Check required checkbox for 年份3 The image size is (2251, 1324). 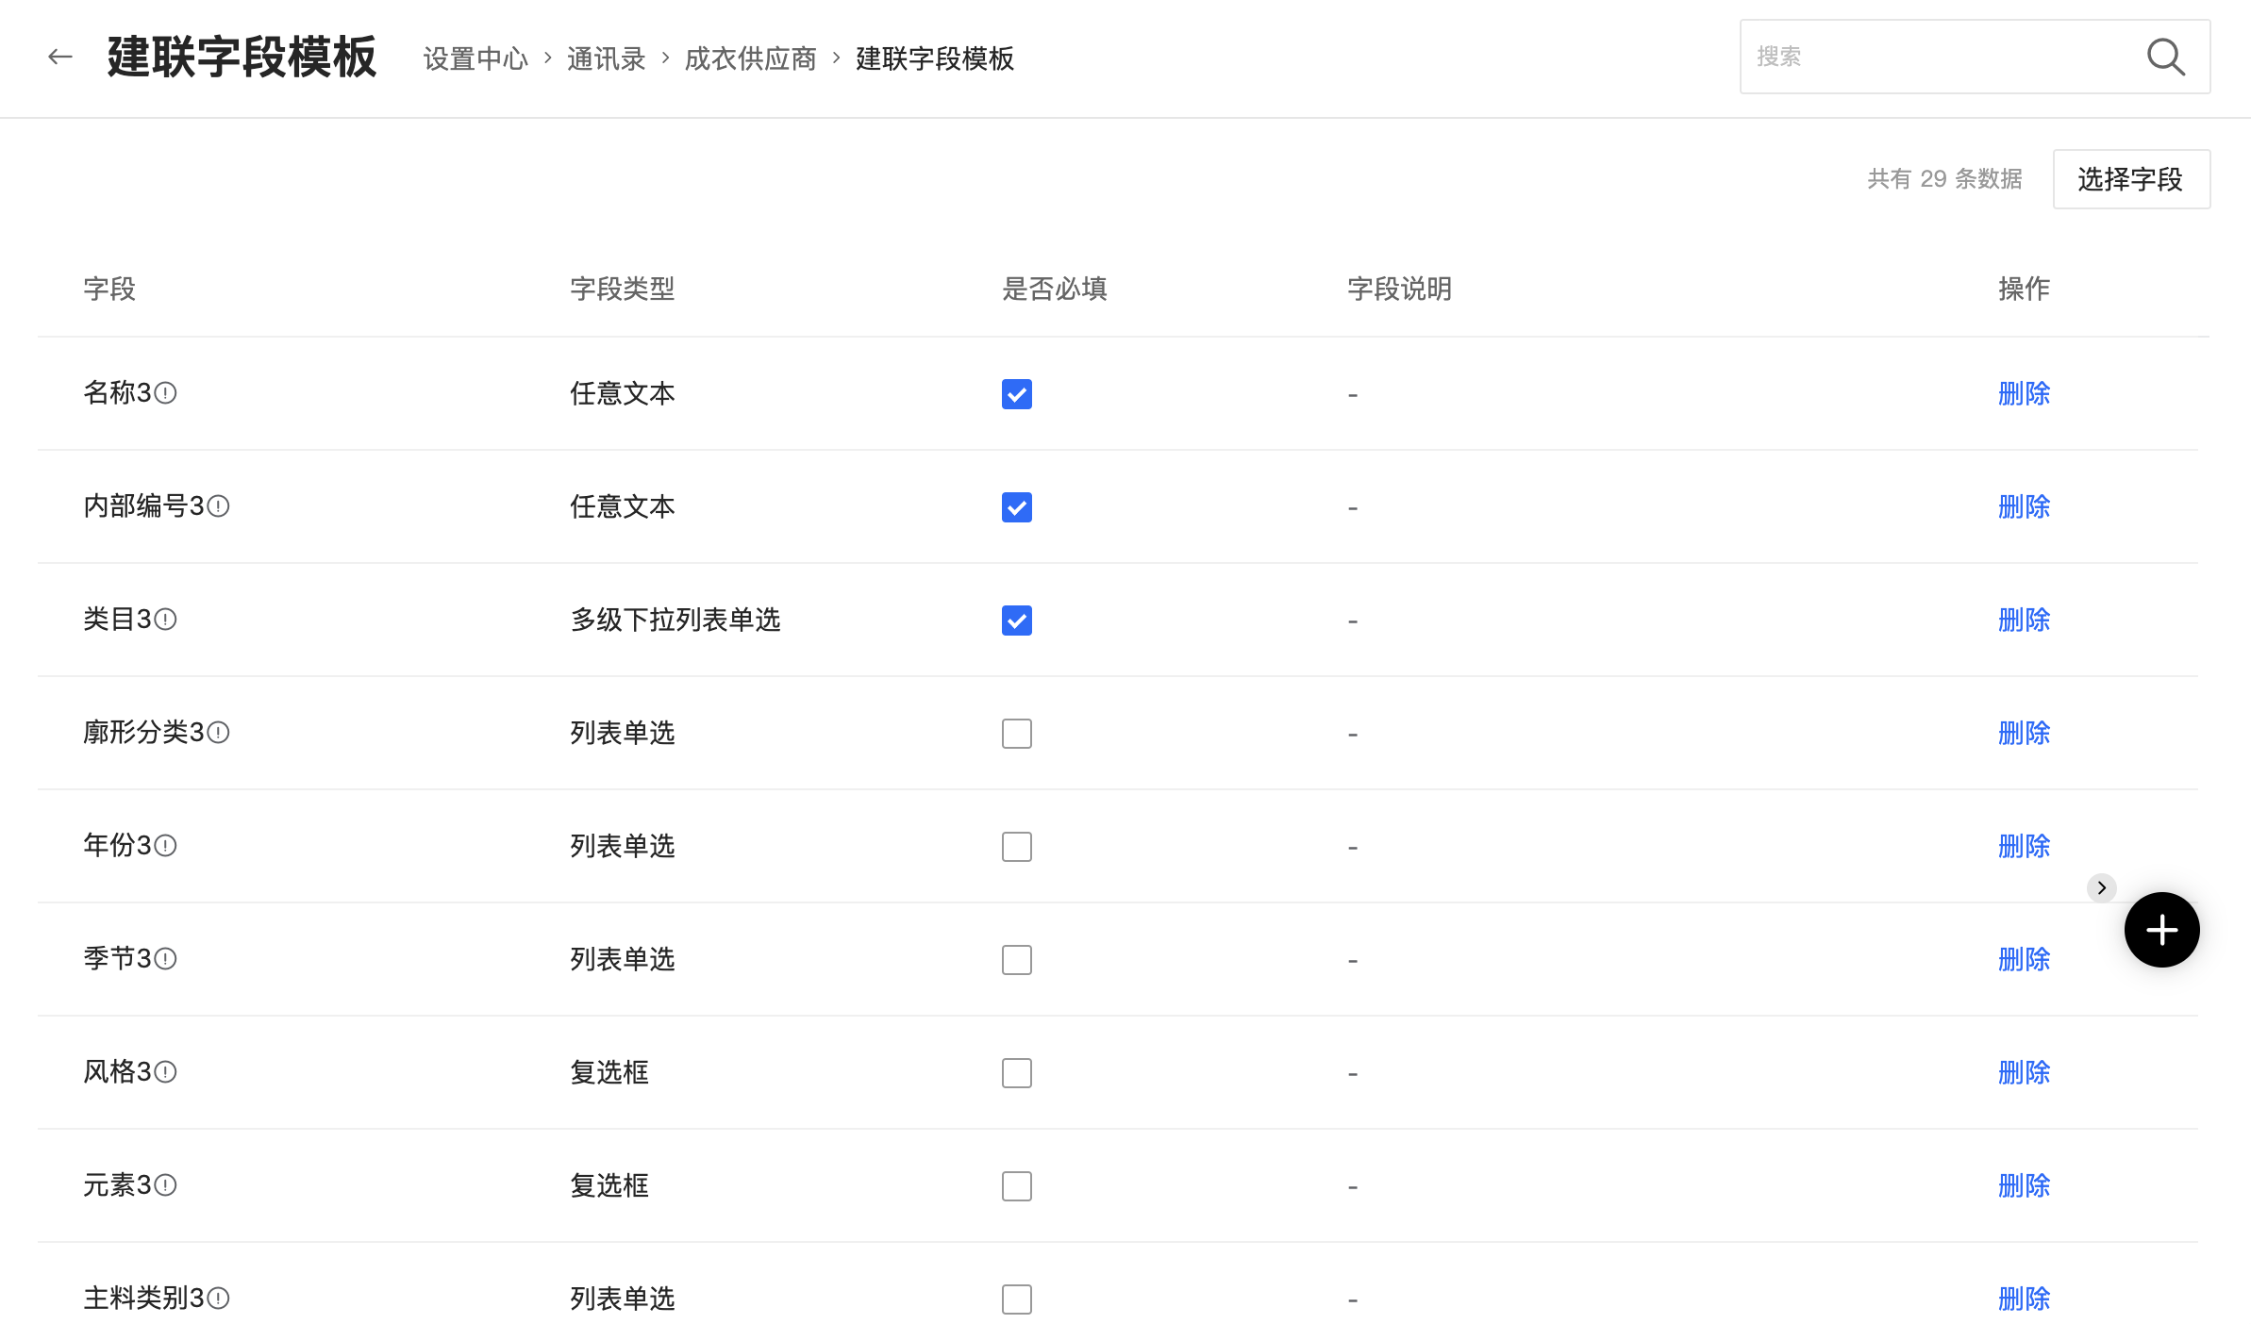[x=1016, y=847]
